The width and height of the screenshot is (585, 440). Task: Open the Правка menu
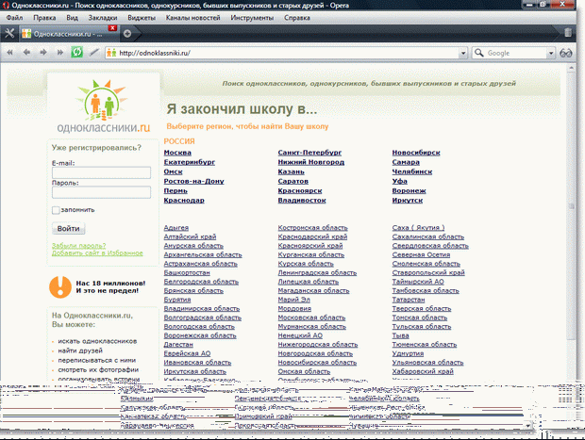[x=44, y=18]
